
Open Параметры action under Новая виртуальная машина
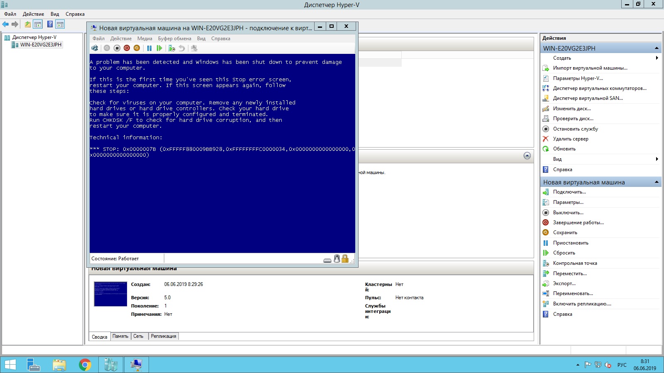tap(568, 202)
